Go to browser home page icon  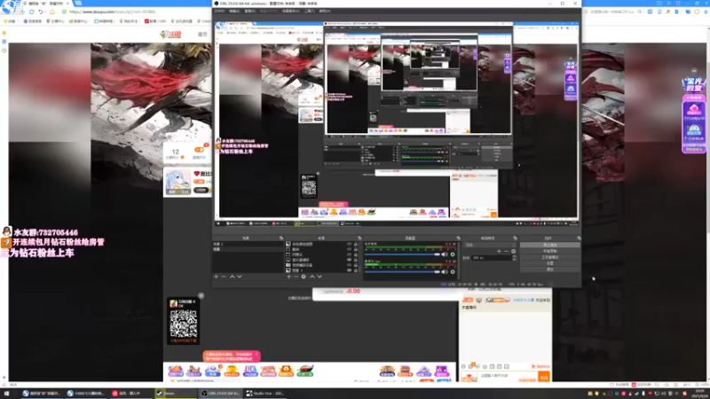pyautogui.click(x=52, y=12)
